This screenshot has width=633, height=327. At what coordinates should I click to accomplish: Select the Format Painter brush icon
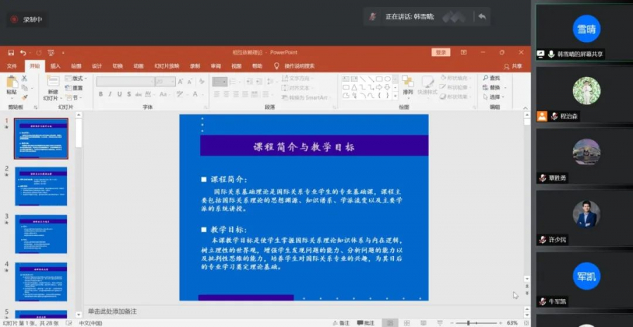point(25,98)
